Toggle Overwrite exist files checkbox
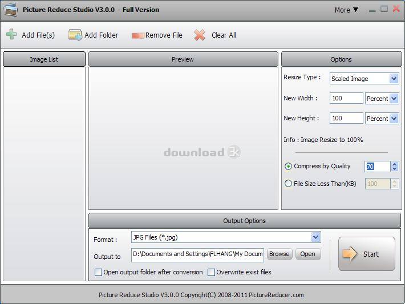405x304 pixels. [211, 273]
